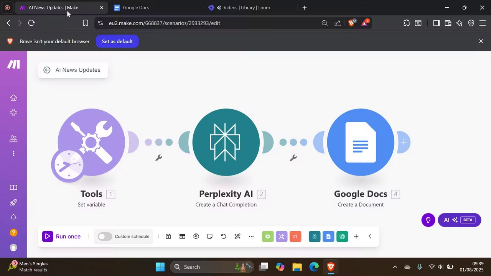491x276 pixels.
Task: Open the Tools Set variable module
Action: [91, 142]
